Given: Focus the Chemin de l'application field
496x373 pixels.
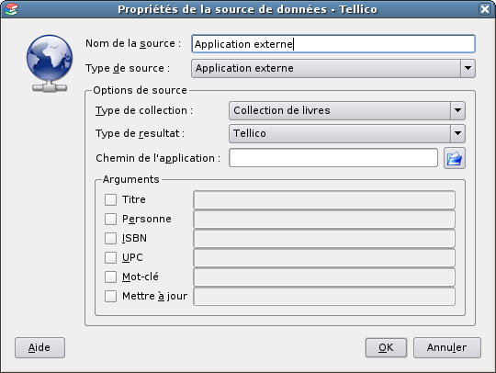Looking at the screenshot, I should pos(333,158).
